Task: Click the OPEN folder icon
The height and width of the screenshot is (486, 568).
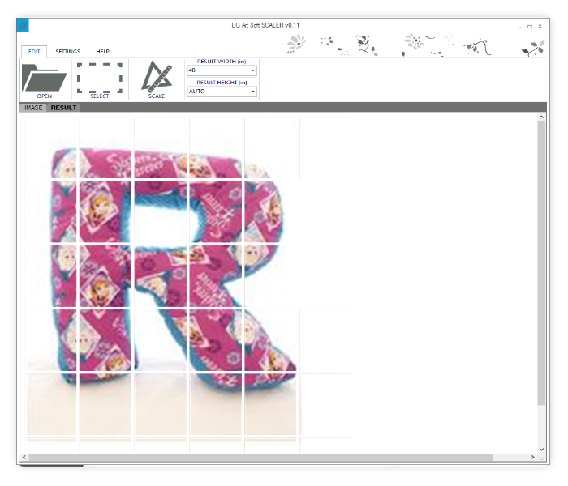Action: pos(45,79)
